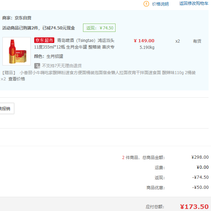
Task: Click the green 返现 ¥74.50 badge
Action: 99,28
